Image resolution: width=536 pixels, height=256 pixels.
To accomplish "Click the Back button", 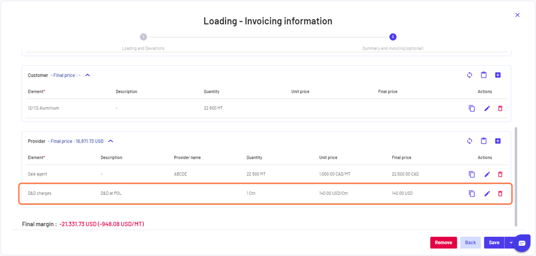I will [x=470, y=243].
